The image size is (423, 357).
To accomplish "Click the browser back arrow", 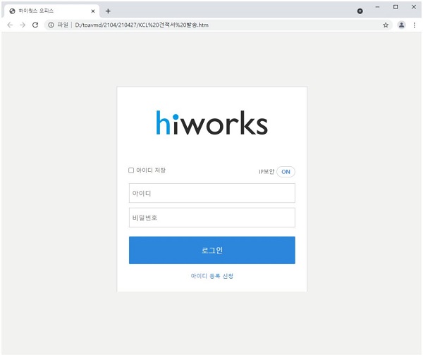I will 10,25.
